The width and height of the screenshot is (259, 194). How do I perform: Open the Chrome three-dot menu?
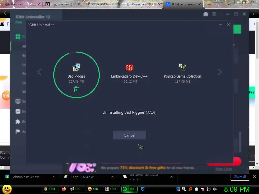(x=253, y=13)
